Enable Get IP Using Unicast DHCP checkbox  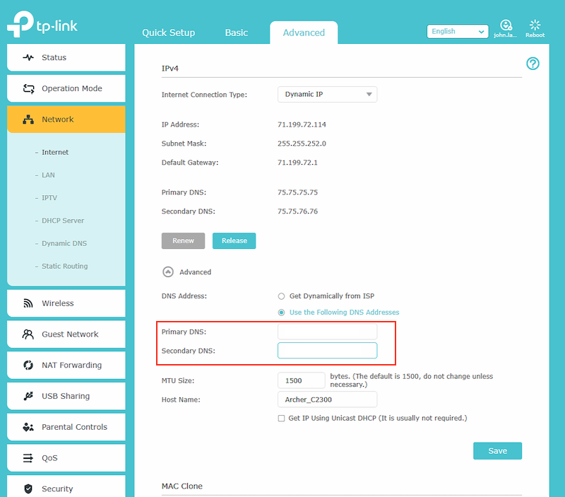pos(281,419)
